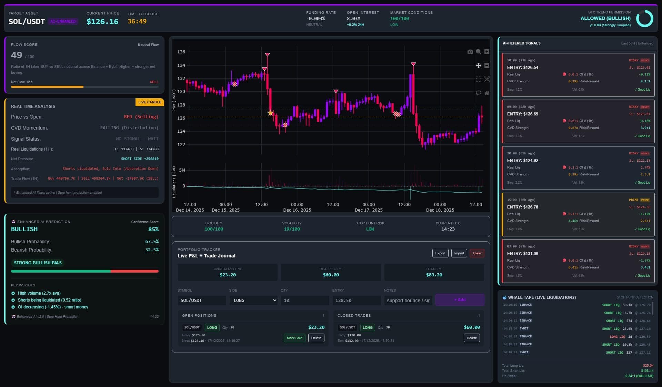Import trades using the Import button

[x=459, y=253]
